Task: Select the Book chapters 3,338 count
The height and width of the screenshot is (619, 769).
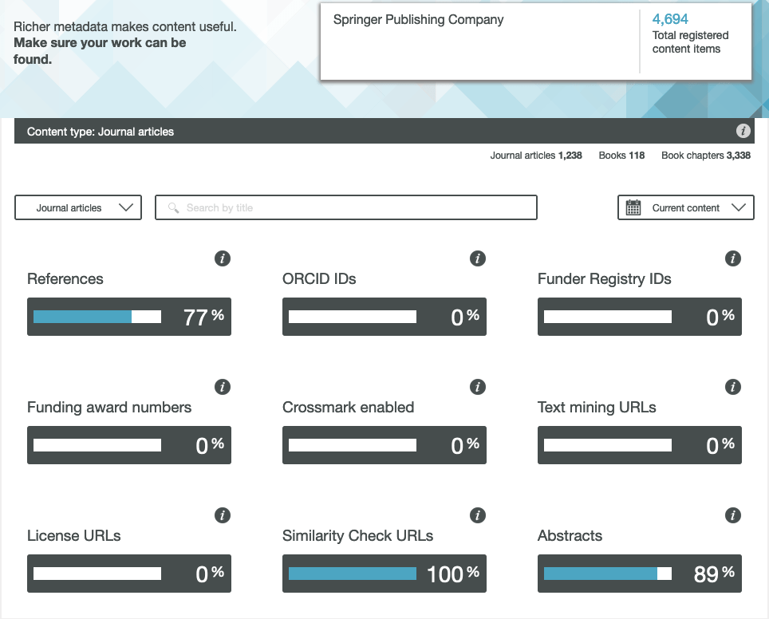Action: point(706,156)
